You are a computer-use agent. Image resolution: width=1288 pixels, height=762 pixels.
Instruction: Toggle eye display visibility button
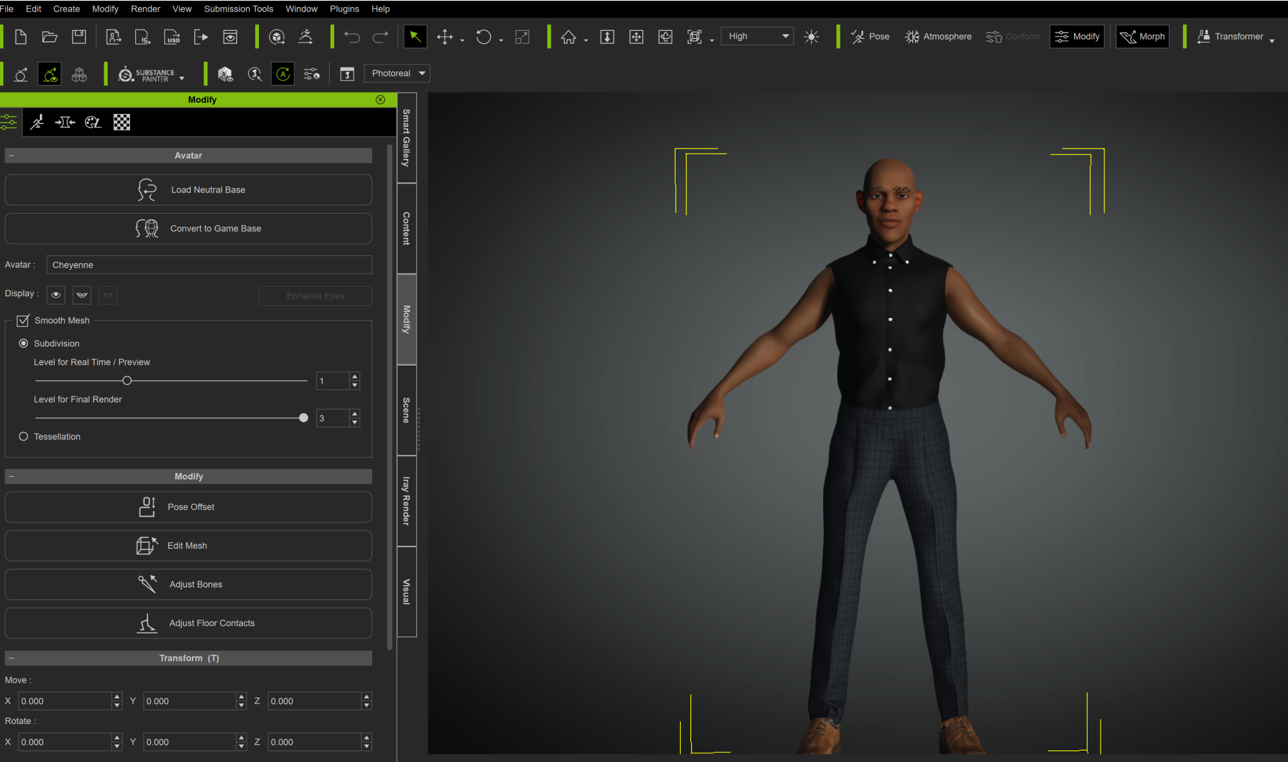pyautogui.click(x=56, y=295)
